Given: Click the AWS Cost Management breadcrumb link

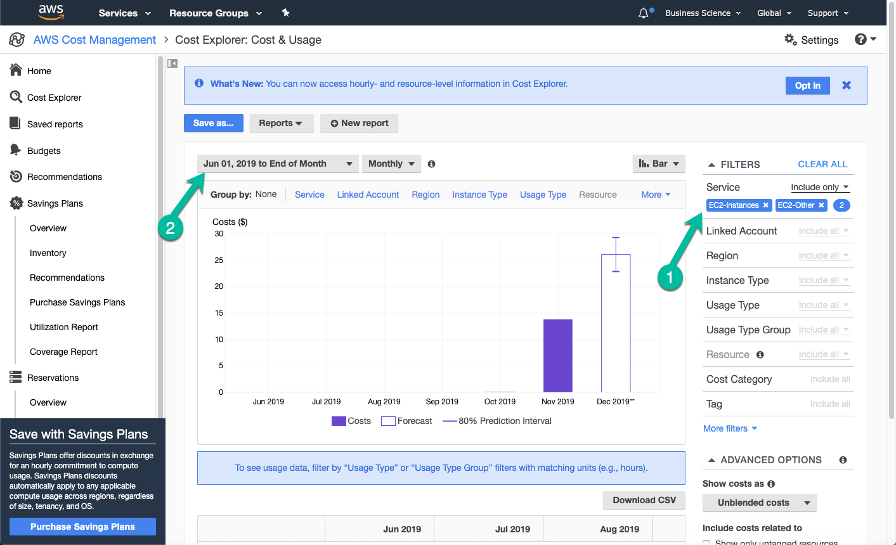Looking at the screenshot, I should coord(94,40).
